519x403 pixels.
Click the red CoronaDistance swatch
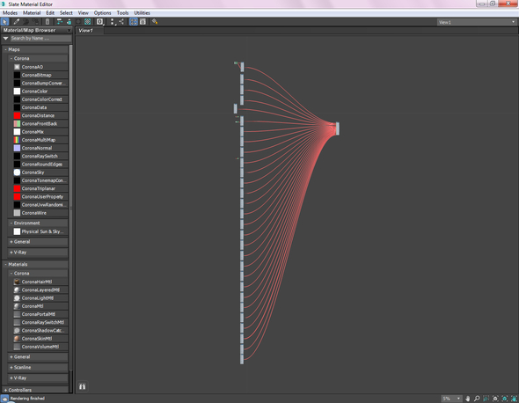point(17,115)
